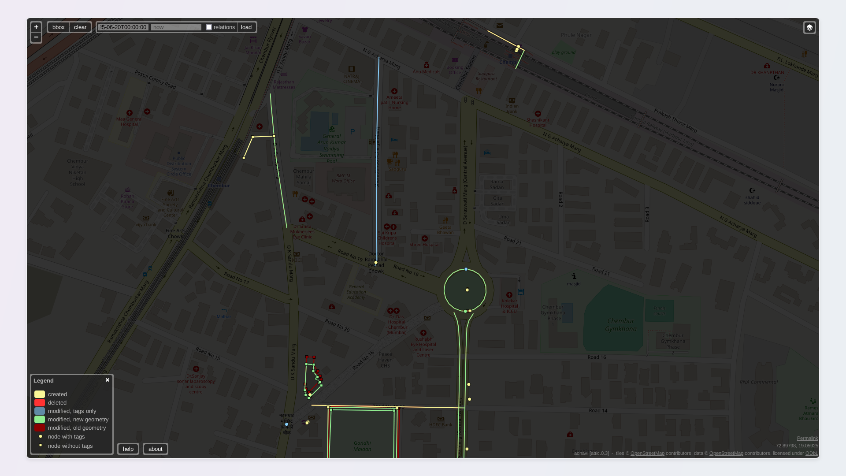The image size is (846, 476).
Task: Click the 'modified, tags only' blue swatch
Action: 40,411
